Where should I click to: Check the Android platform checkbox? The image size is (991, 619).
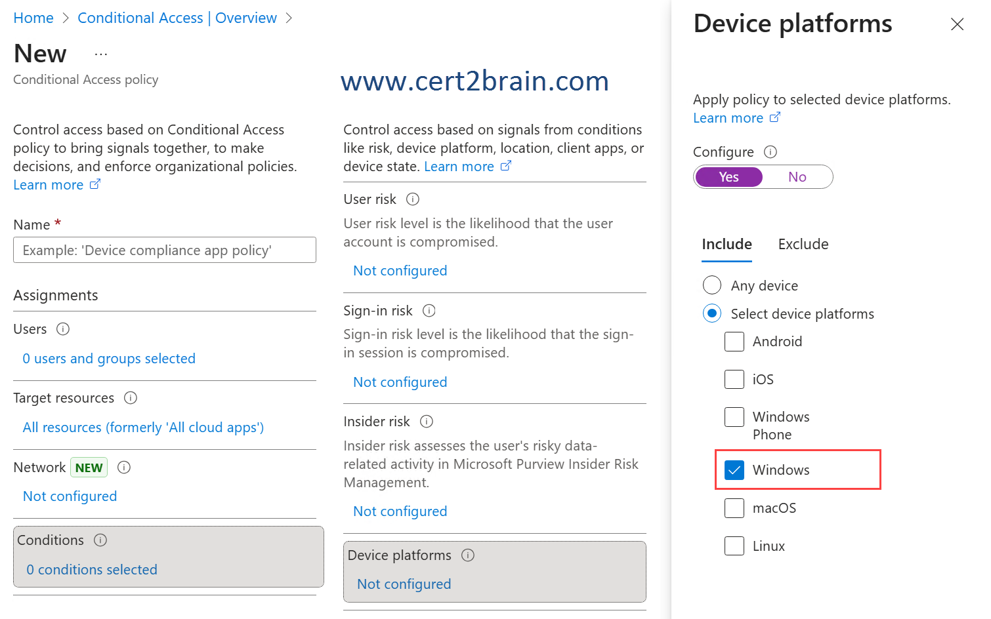tap(734, 342)
